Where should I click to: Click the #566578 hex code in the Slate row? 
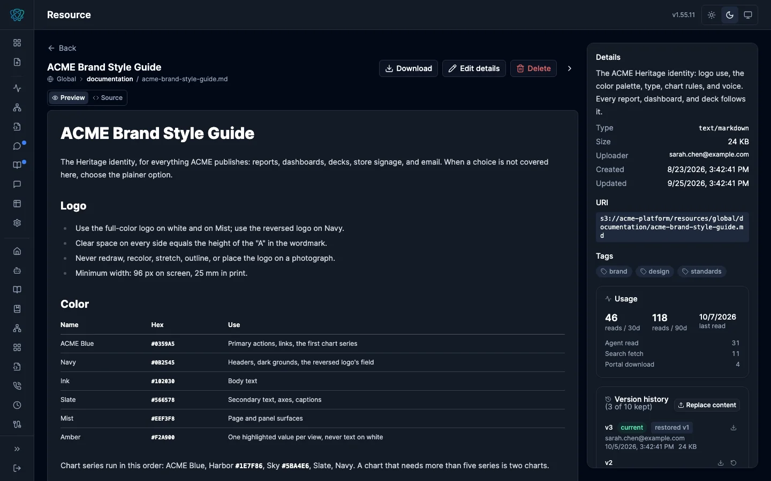point(163,400)
